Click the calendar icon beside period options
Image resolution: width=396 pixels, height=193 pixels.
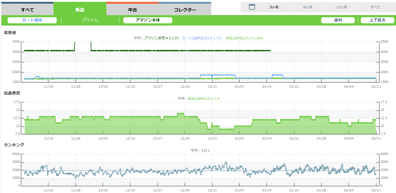pos(252,7)
